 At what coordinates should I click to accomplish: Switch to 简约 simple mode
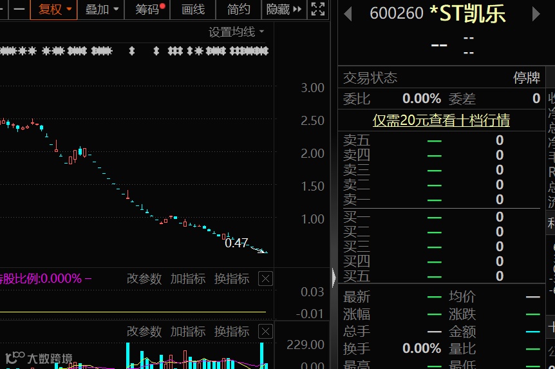[x=238, y=10]
